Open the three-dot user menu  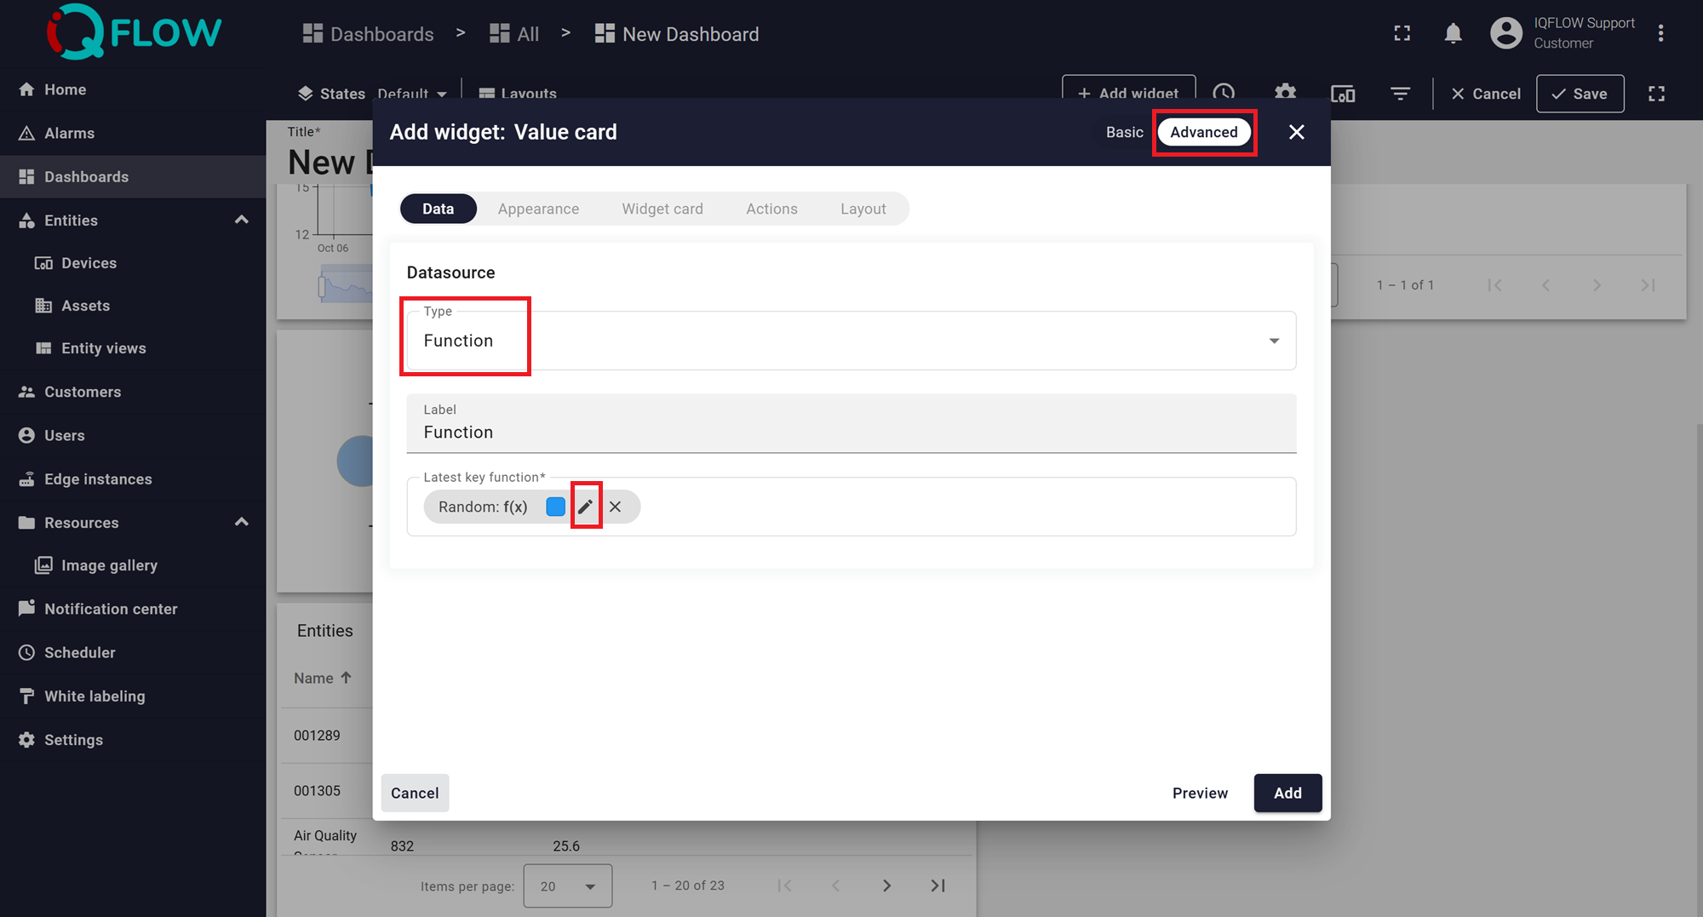click(1660, 33)
